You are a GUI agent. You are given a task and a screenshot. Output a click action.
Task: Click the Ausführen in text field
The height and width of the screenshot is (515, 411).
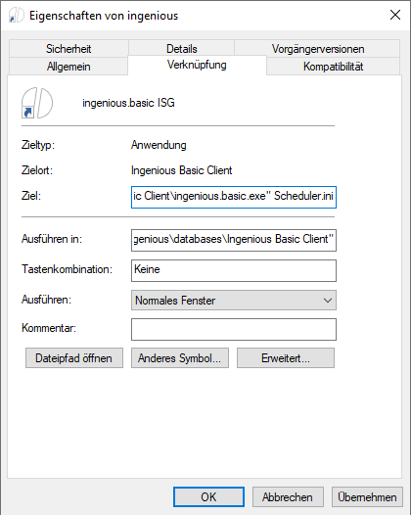(x=234, y=241)
